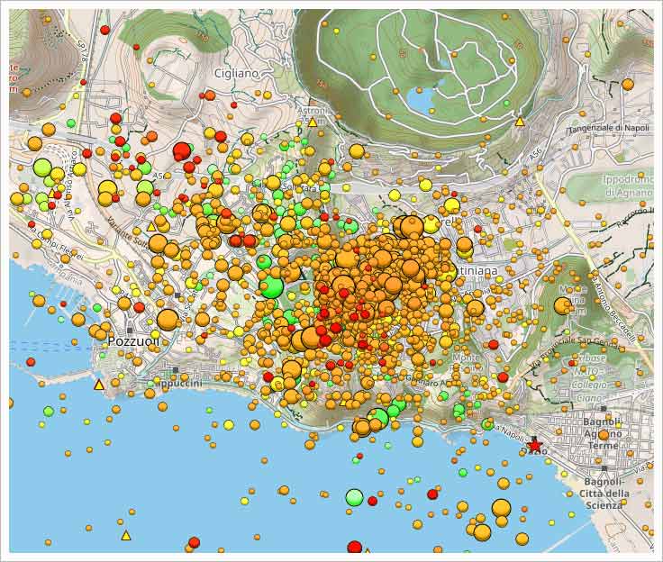This screenshot has height=562, width=663.
Task: Select large orange circle in bottom-right sea
Action: [x=501, y=508]
